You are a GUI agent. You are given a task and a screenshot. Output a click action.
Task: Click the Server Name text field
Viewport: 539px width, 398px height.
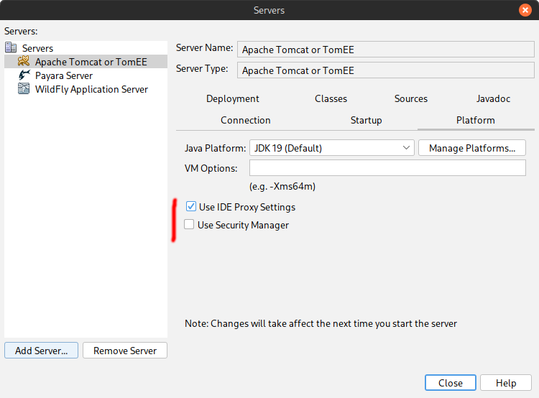click(x=386, y=50)
